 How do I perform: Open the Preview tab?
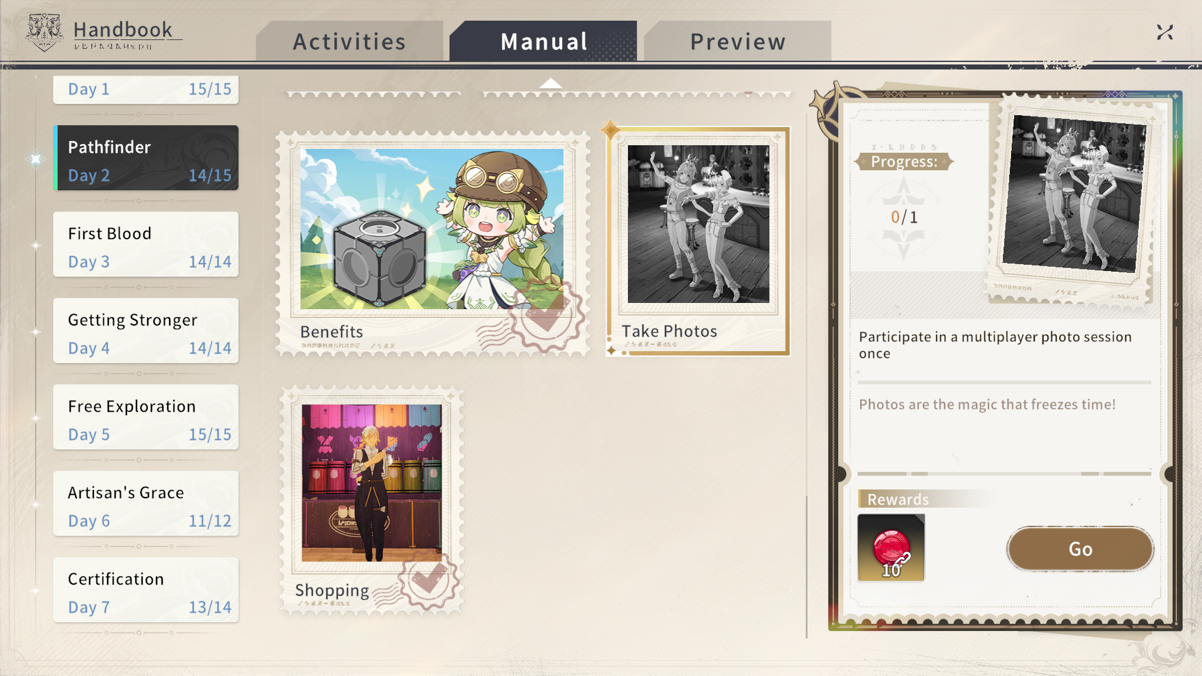737,41
